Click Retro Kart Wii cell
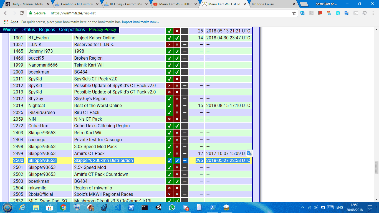 tap(119, 133)
